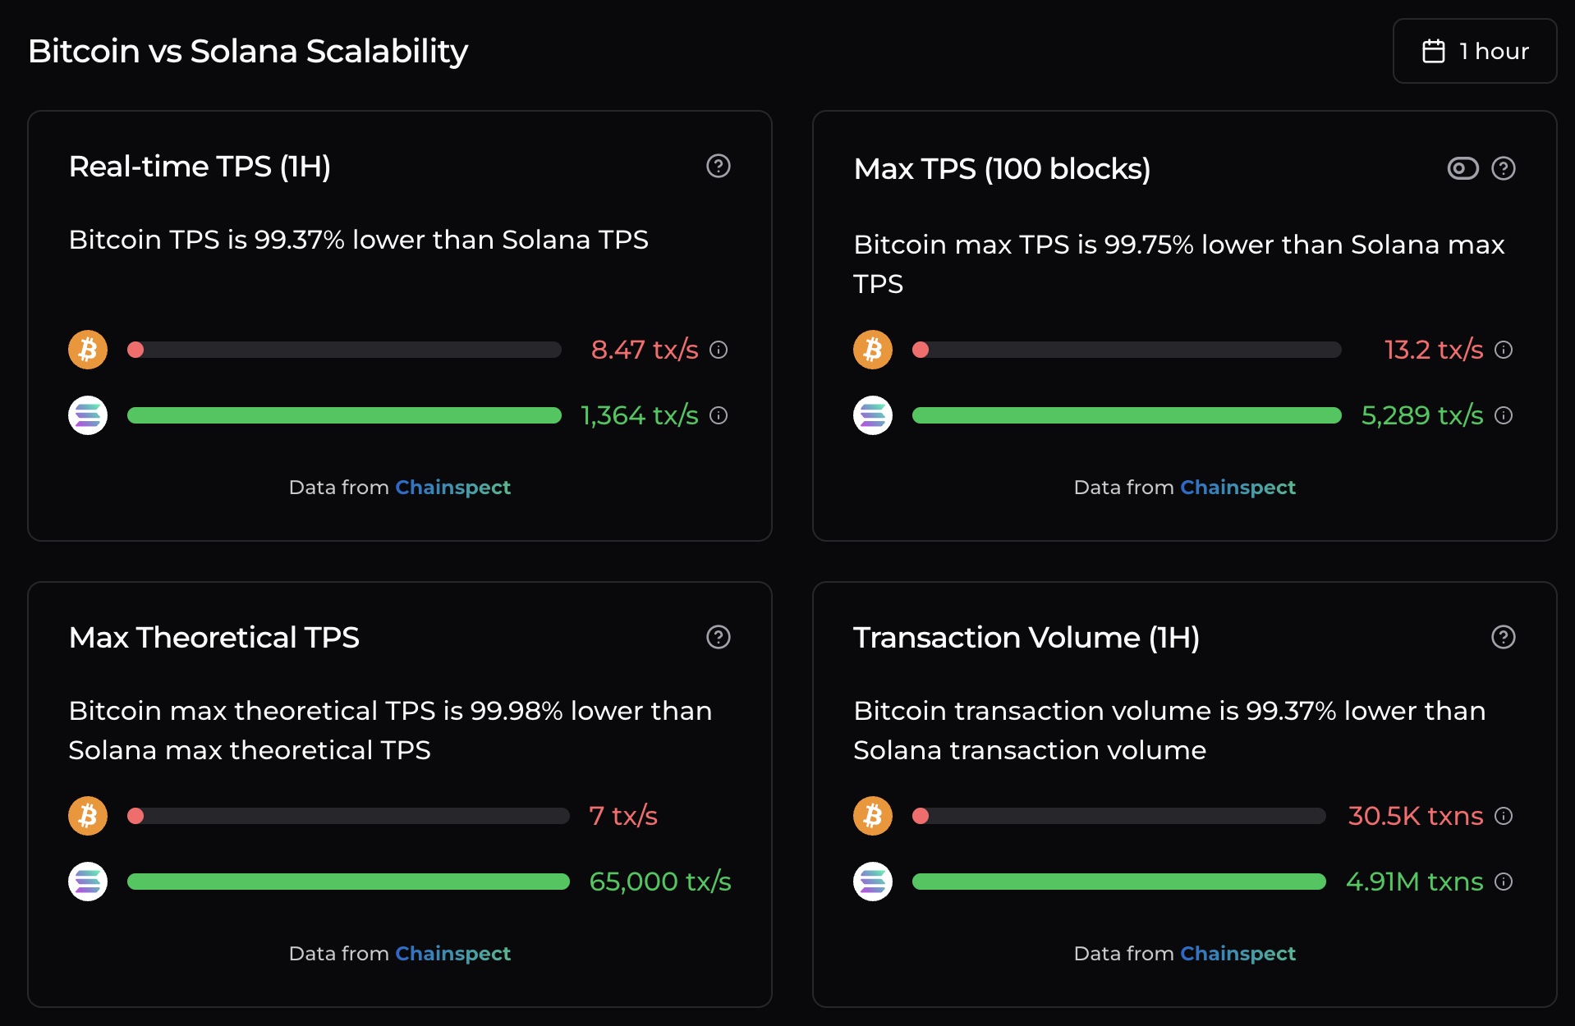Viewport: 1575px width, 1026px height.
Task: Click the help icon on Real-time TPS card
Action: 718,166
